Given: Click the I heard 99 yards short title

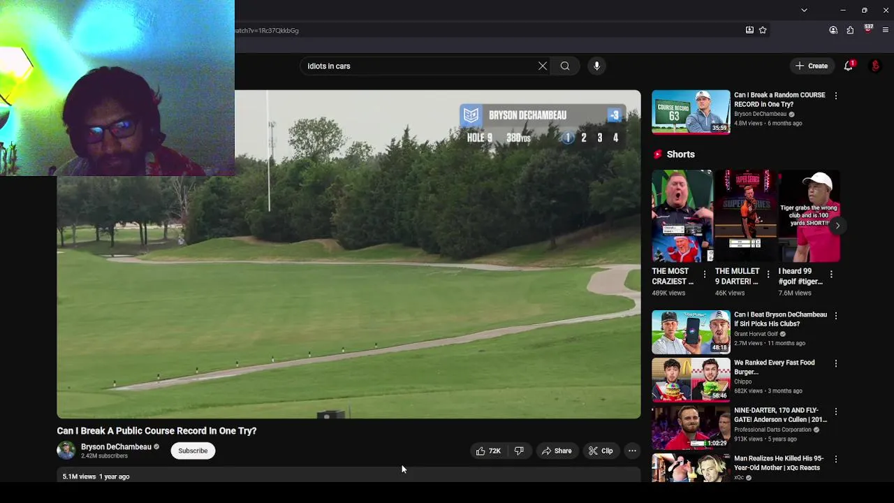Looking at the screenshot, I should pyautogui.click(x=800, y=277).
